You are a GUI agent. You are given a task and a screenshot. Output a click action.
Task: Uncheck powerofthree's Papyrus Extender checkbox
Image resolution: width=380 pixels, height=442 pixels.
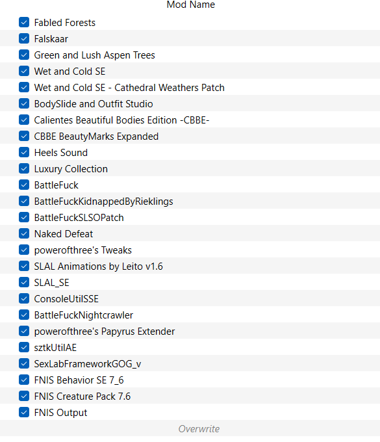pos(24,331)
